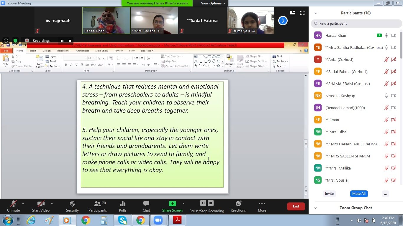This screenshot has width=403, height=226.
Task: Collapse the Participants (70) panel chevron
Action: (316, 13)
